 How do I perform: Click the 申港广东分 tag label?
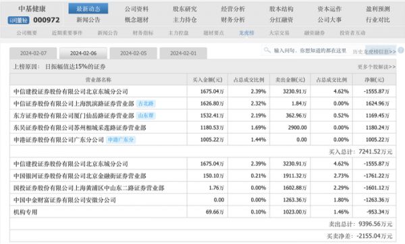click(121, 140)
